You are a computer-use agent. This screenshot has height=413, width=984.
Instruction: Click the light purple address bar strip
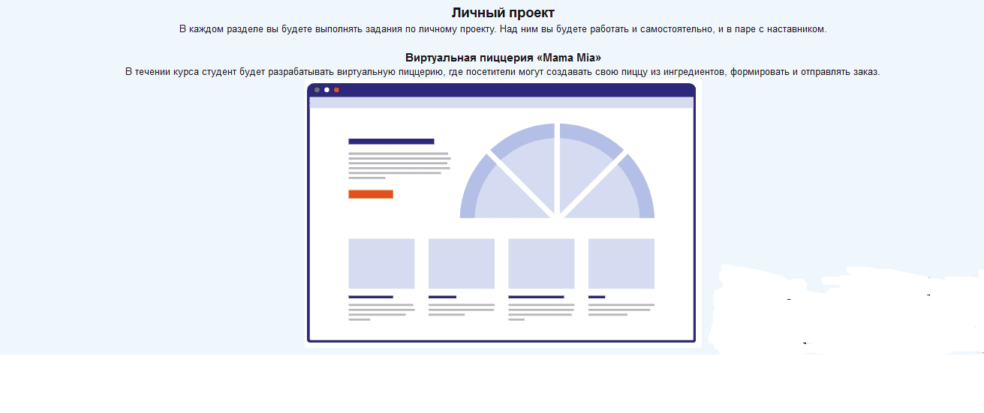coord(501,103)
